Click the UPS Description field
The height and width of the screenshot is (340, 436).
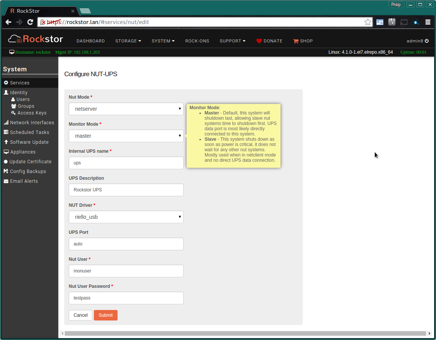(x=126, y=190)
